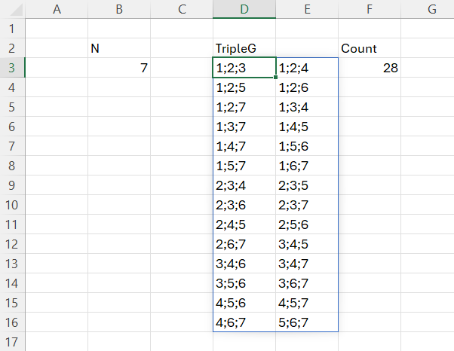Select column D header

click(x=244, y=9)
